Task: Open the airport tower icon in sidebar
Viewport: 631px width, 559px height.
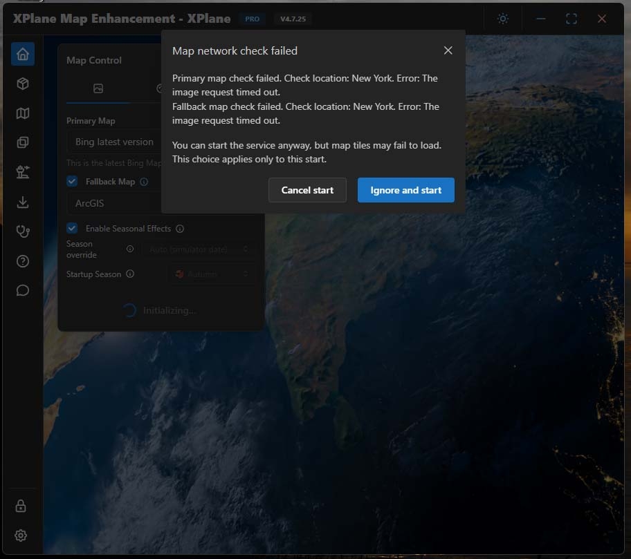Action: [x=23, y=172]
